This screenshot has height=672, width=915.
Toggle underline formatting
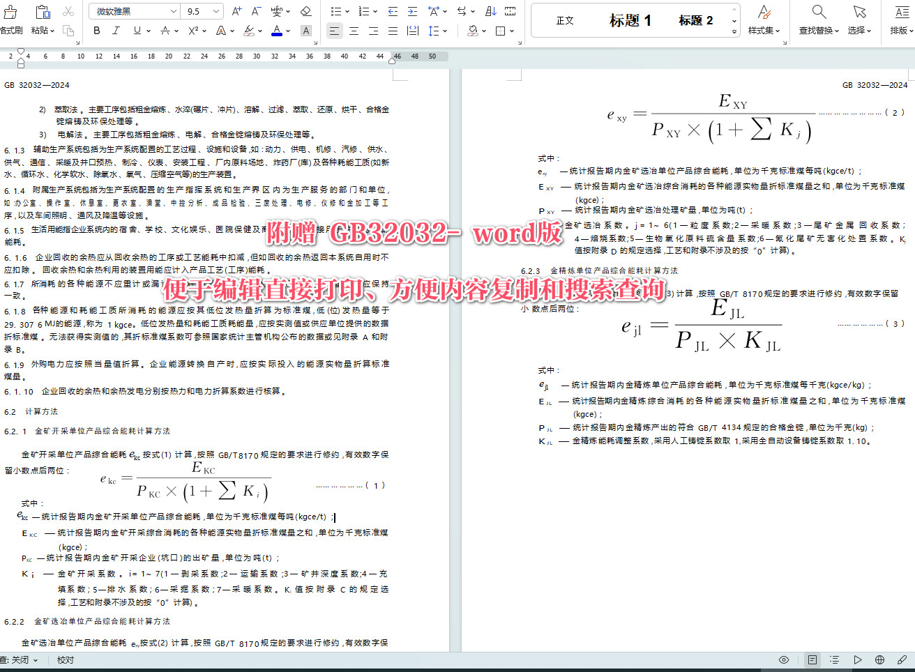[x=137, y=31]
